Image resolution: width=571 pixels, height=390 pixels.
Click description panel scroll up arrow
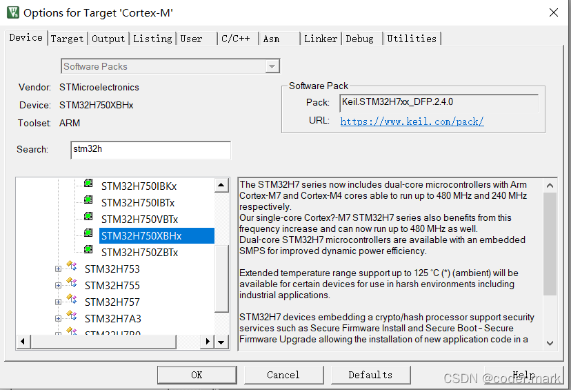[x=550, y=185]
